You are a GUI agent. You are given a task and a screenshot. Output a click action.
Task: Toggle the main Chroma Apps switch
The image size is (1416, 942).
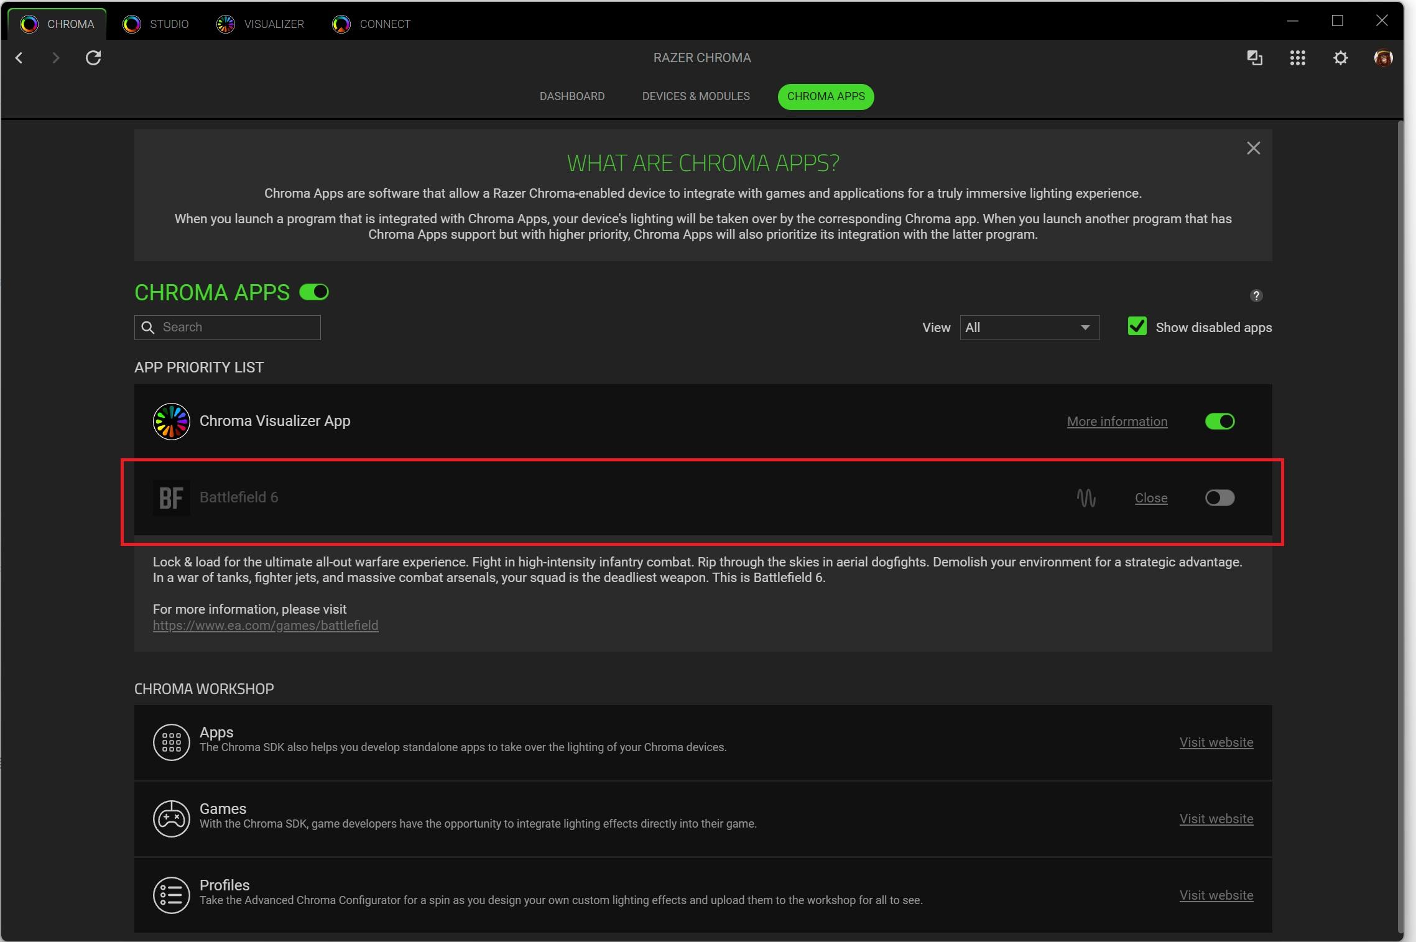coord(314,292)
